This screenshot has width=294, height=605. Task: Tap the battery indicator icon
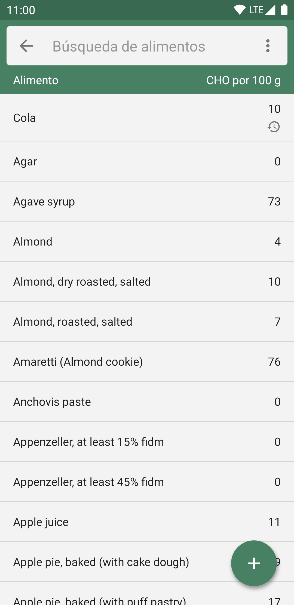[x=284, y=10]
